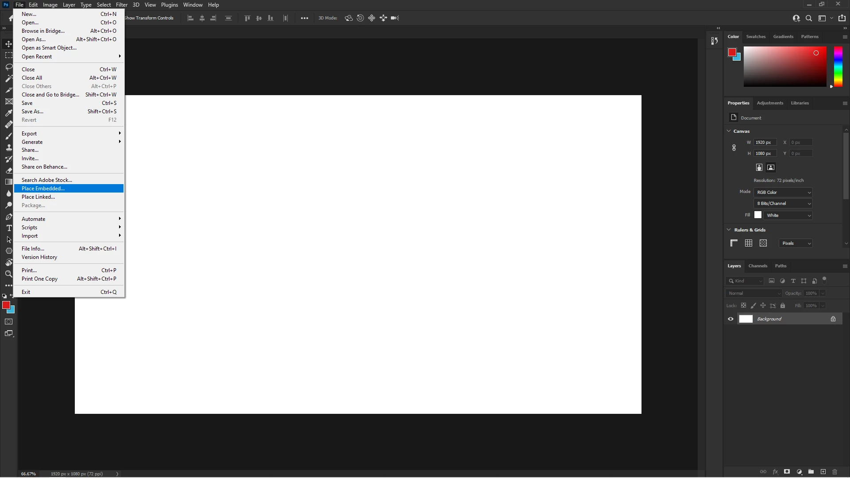Collapse the Canvas section
This screenshot has height=478, width=850.
tap(729, 131)
